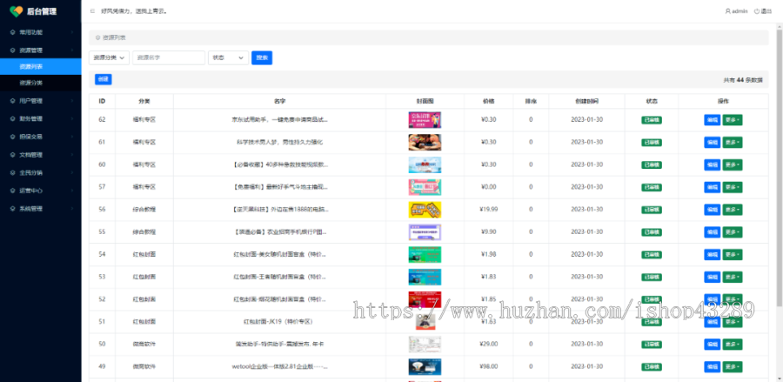Click the 综合教程 category cell in row 55
Image resolution: width=783 pixels, height=382 pixels.
click(x=144, y=231)
